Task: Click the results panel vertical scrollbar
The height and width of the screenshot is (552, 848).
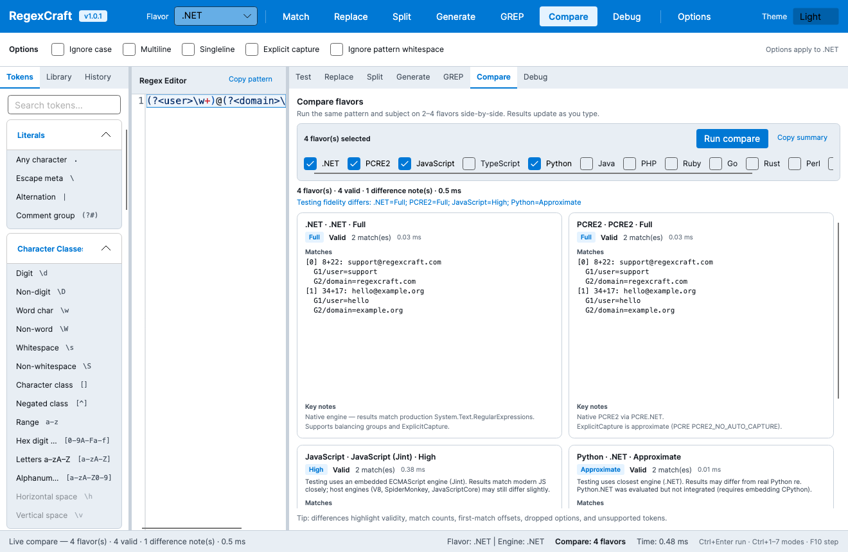Action: click(x=838, y=310)
